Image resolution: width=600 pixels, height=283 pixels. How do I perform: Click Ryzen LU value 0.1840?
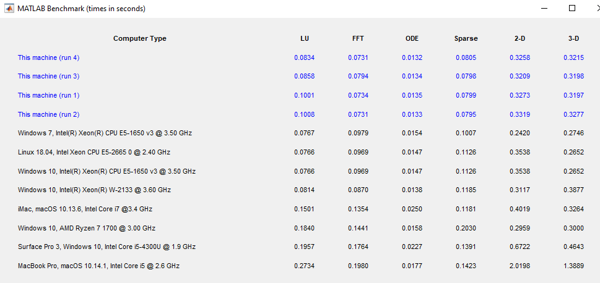pyautogui.click(x=305, y=229)
